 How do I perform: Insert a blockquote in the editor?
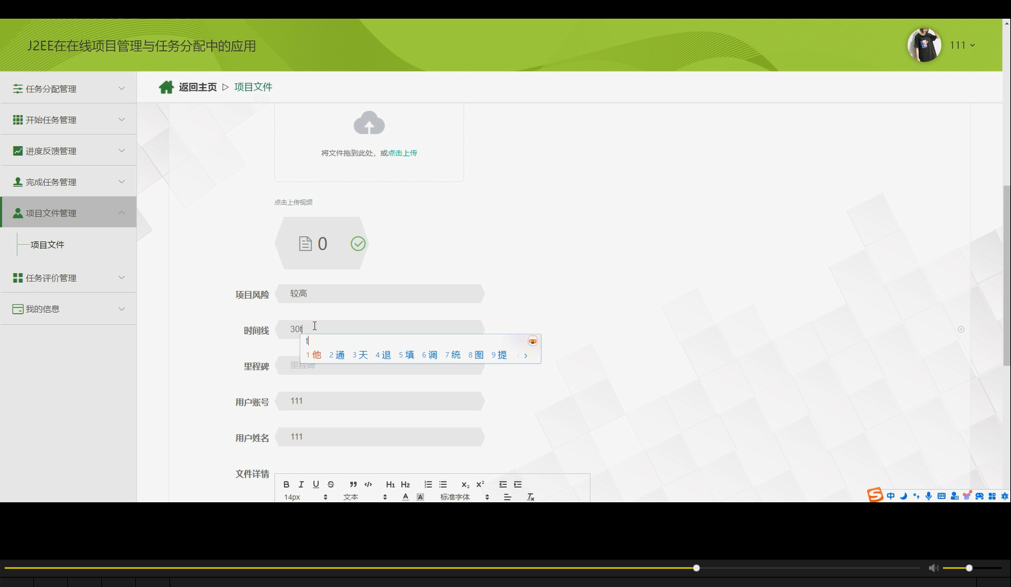tap(353, 484)
